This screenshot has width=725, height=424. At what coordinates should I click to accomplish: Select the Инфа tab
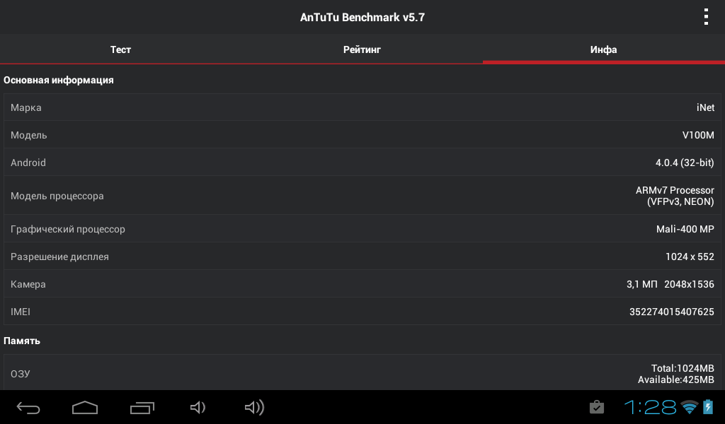coord(604,49)
